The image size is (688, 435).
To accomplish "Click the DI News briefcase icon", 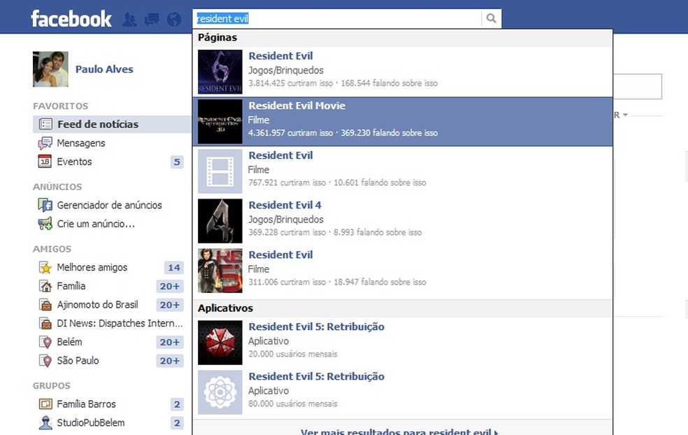I will click(x=45, y=324).
